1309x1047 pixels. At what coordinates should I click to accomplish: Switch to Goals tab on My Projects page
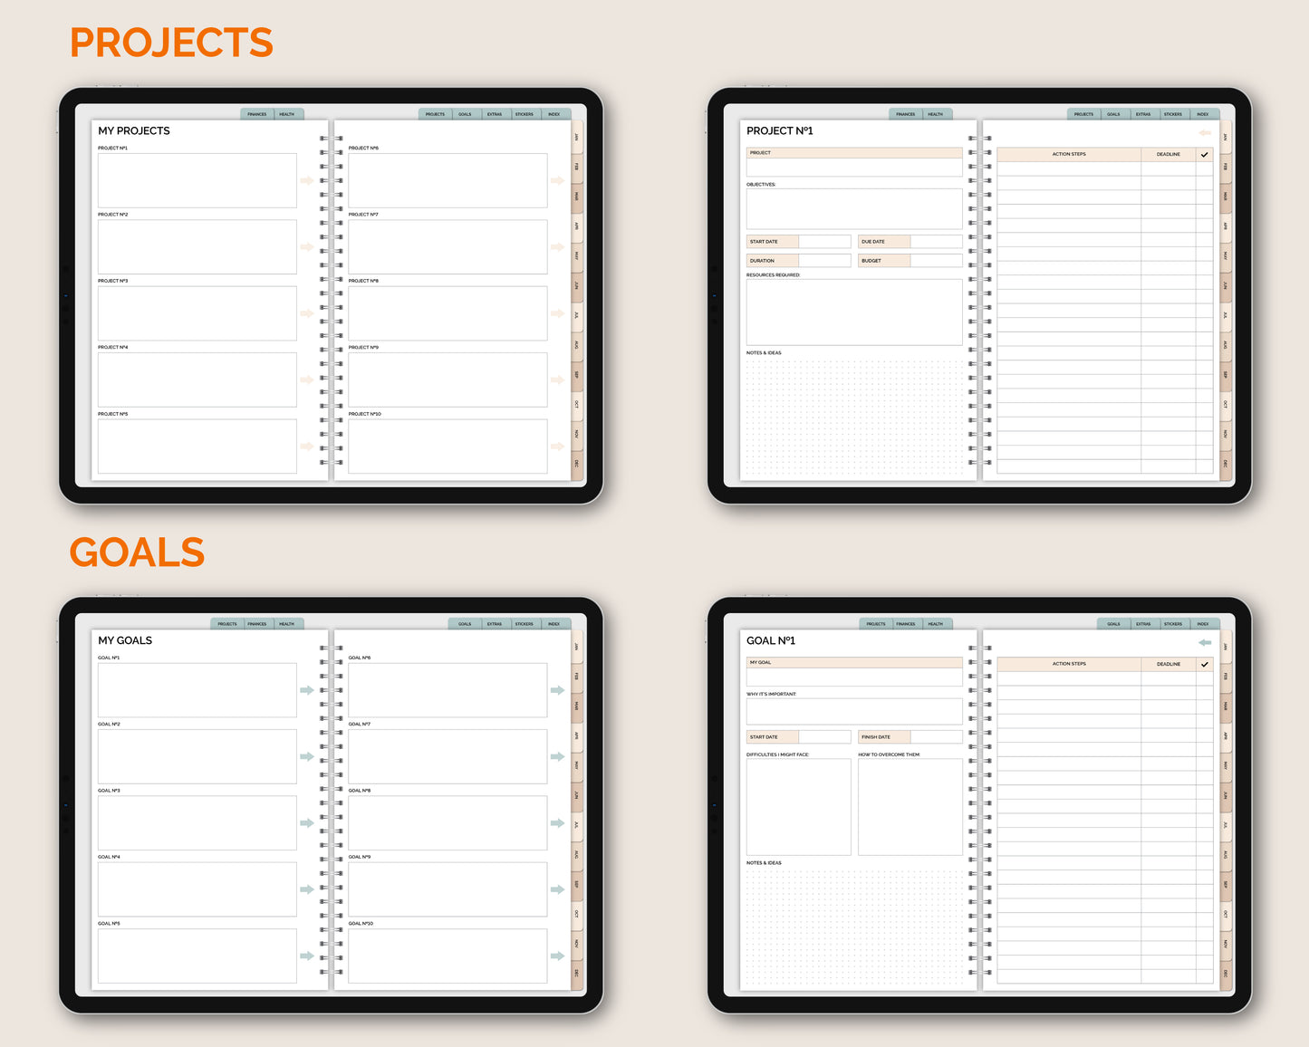coord(465,114)
